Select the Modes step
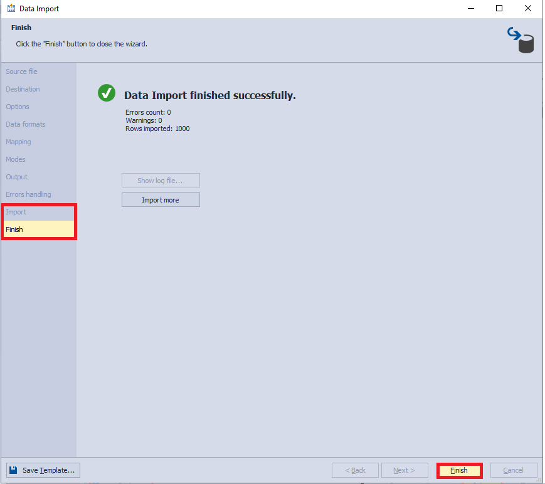 (x=16, y=159)
